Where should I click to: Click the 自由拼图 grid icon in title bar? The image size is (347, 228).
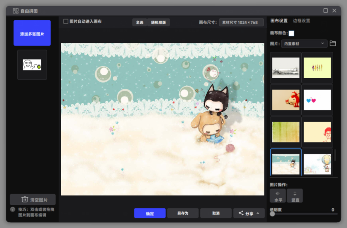(16, 10)
